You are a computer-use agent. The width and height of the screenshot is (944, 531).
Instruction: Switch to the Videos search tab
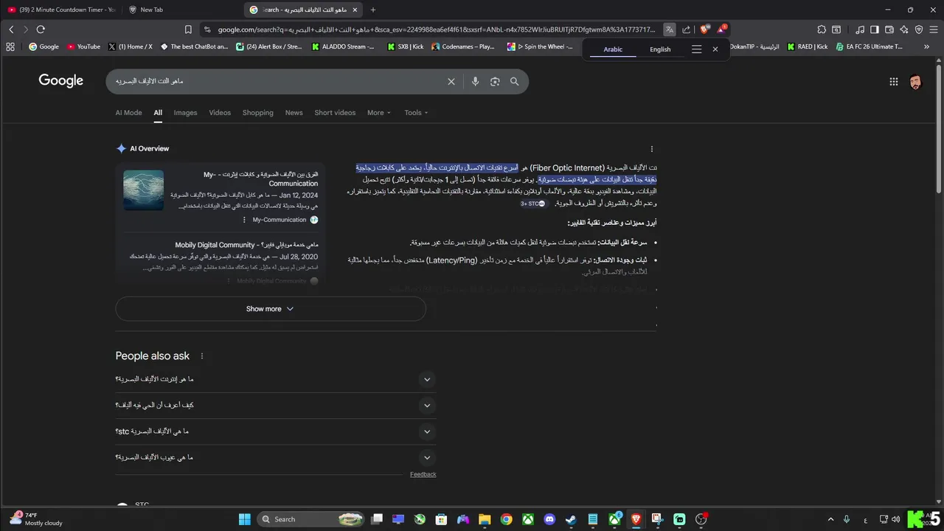220,113
